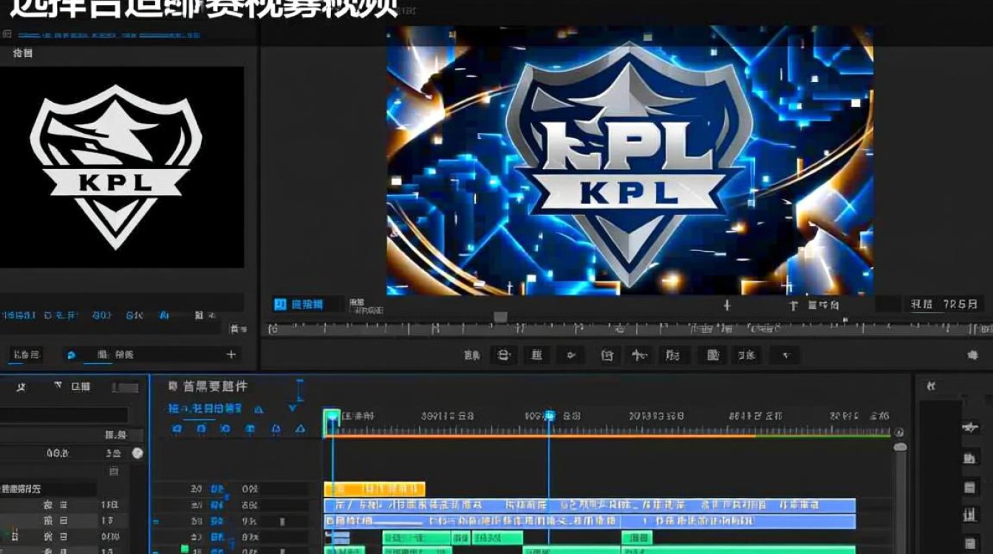
Task: Click the round gray knob in the lower-left properties panel
Action: click(x=137, y=453)
